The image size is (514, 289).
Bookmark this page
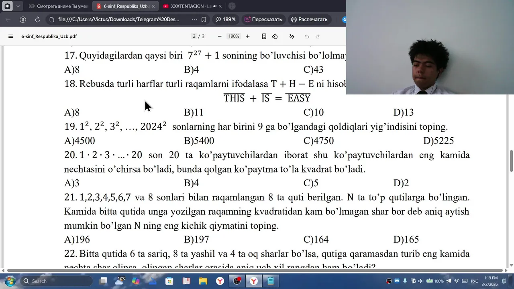click(x=204, y=19)
